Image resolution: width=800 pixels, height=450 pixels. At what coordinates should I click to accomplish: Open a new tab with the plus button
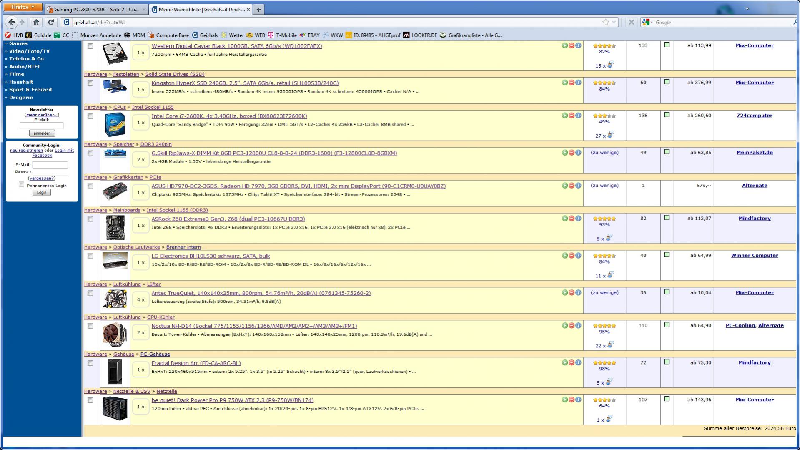pos(258,10)
